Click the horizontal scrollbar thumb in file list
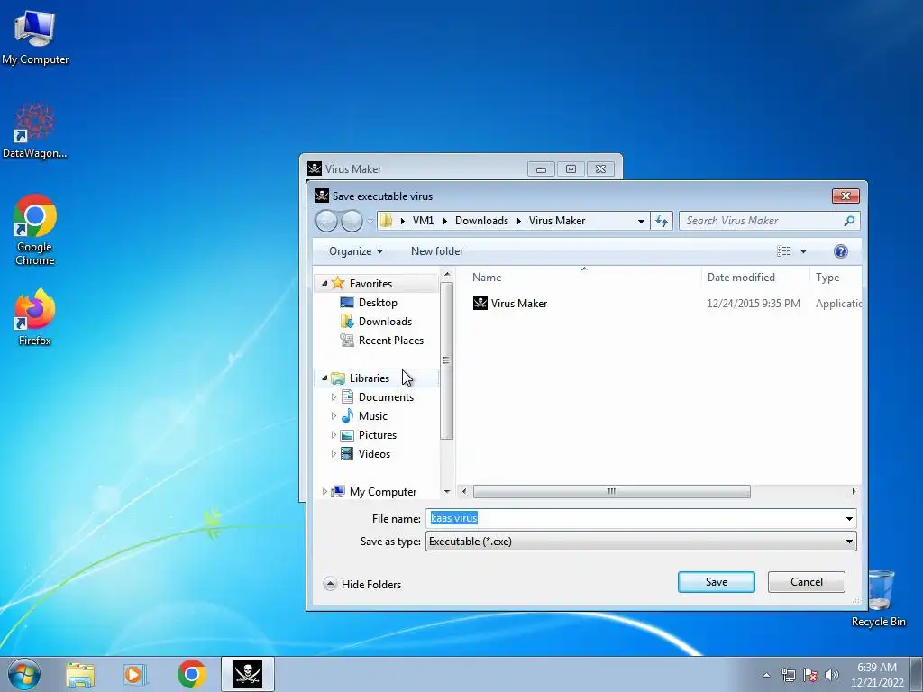 [x=612, y=491]
